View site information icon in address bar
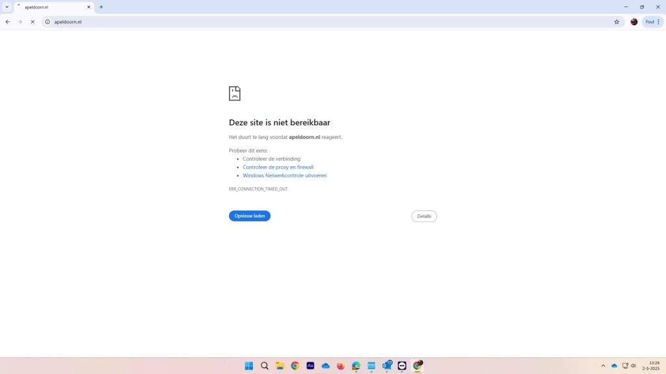This screenshot has height=374, width=666. 47,21
